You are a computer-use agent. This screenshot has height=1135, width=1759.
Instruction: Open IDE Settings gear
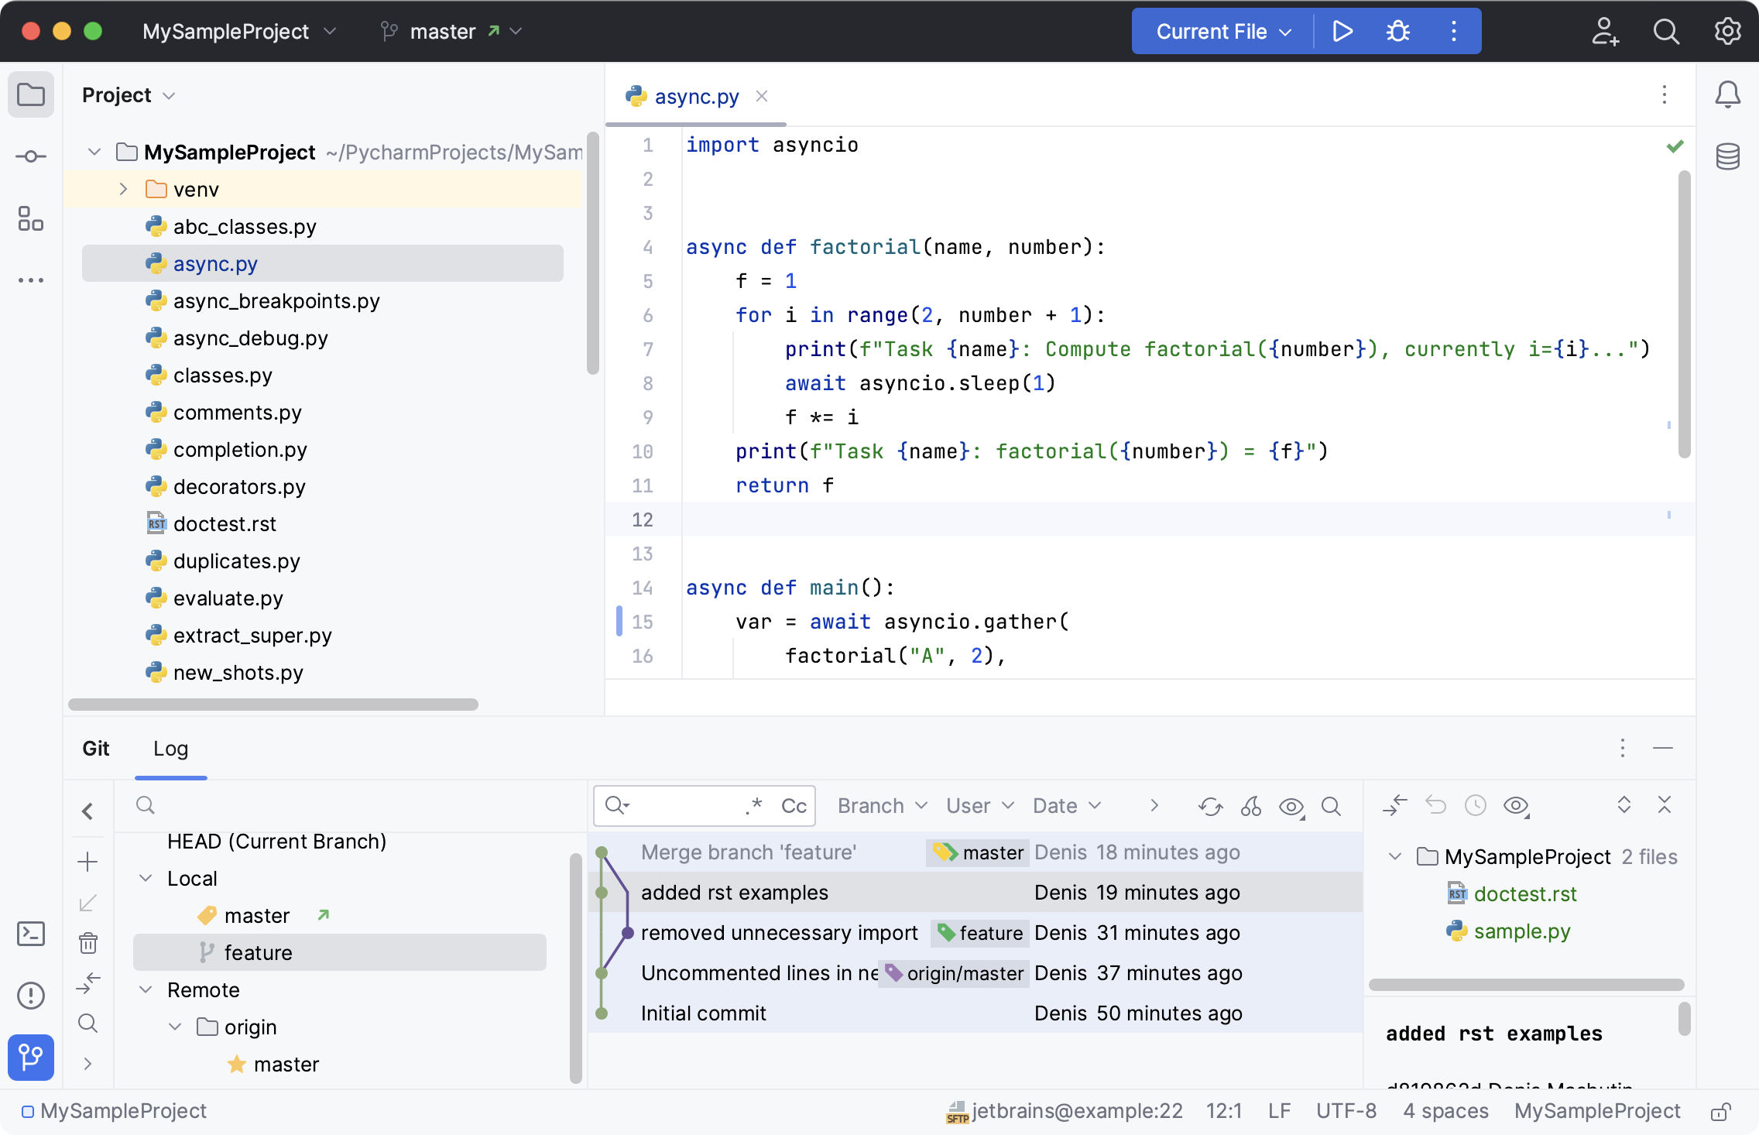(x=1726, y=31)
